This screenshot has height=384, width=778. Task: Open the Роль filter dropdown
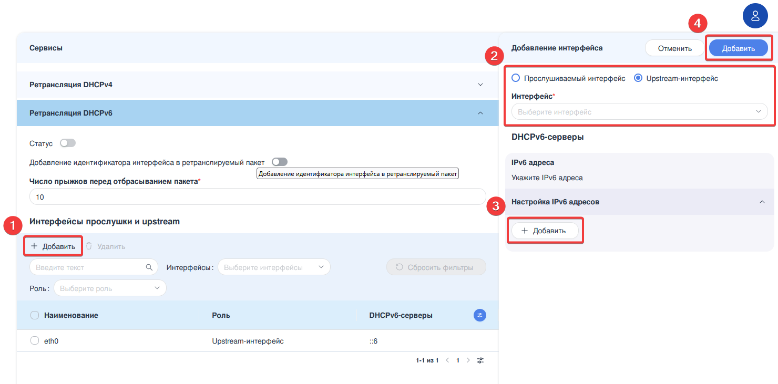point(110,288)
